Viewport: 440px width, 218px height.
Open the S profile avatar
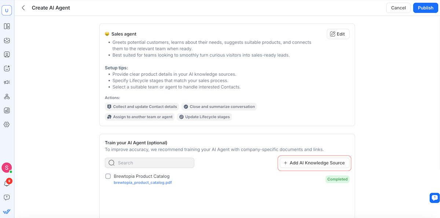(6, 167)
